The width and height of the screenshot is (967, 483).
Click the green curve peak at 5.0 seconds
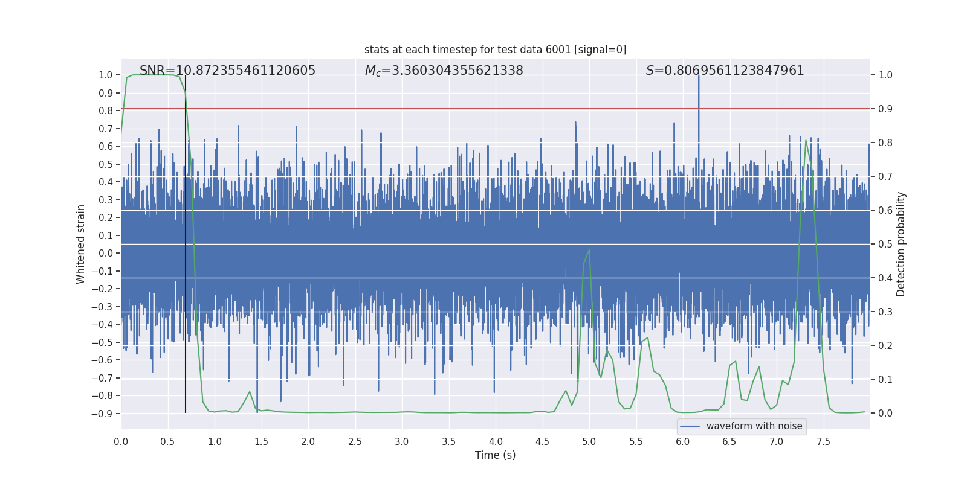click(589, 250)
